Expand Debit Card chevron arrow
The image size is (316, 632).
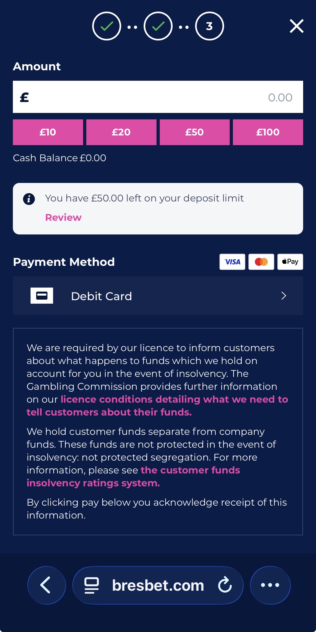[x=284, y=296]
